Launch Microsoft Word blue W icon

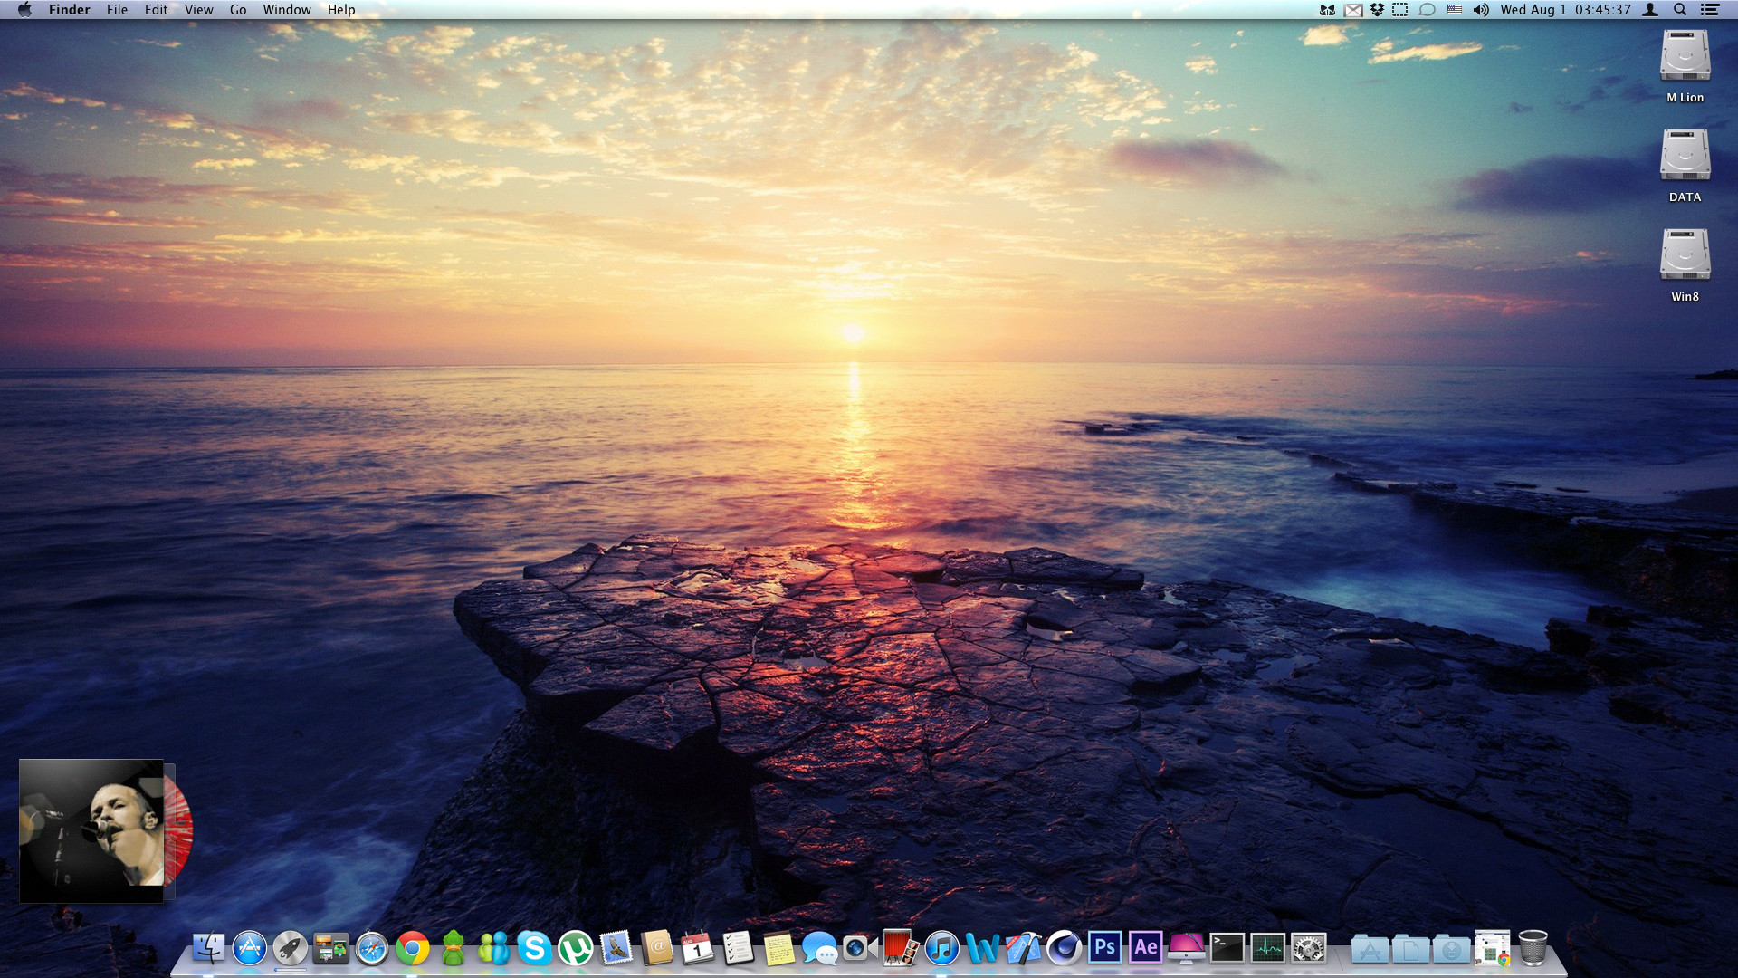(982, 948)
